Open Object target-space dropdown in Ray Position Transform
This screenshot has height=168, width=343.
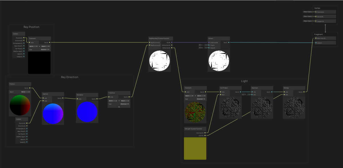coord(45,46)
